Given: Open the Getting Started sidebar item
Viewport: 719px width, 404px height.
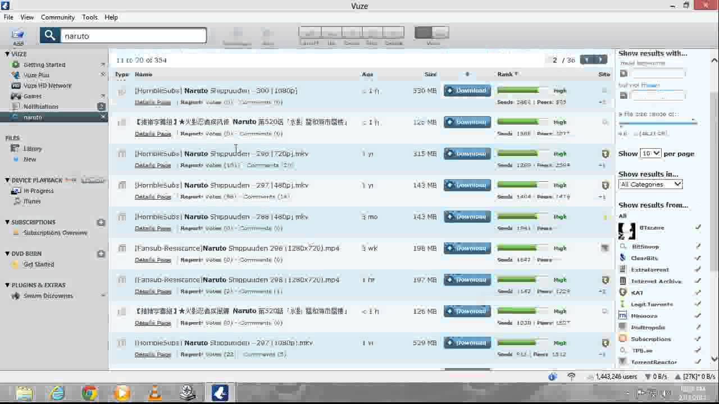Looking at the screenshot, I should click(44, 65).
